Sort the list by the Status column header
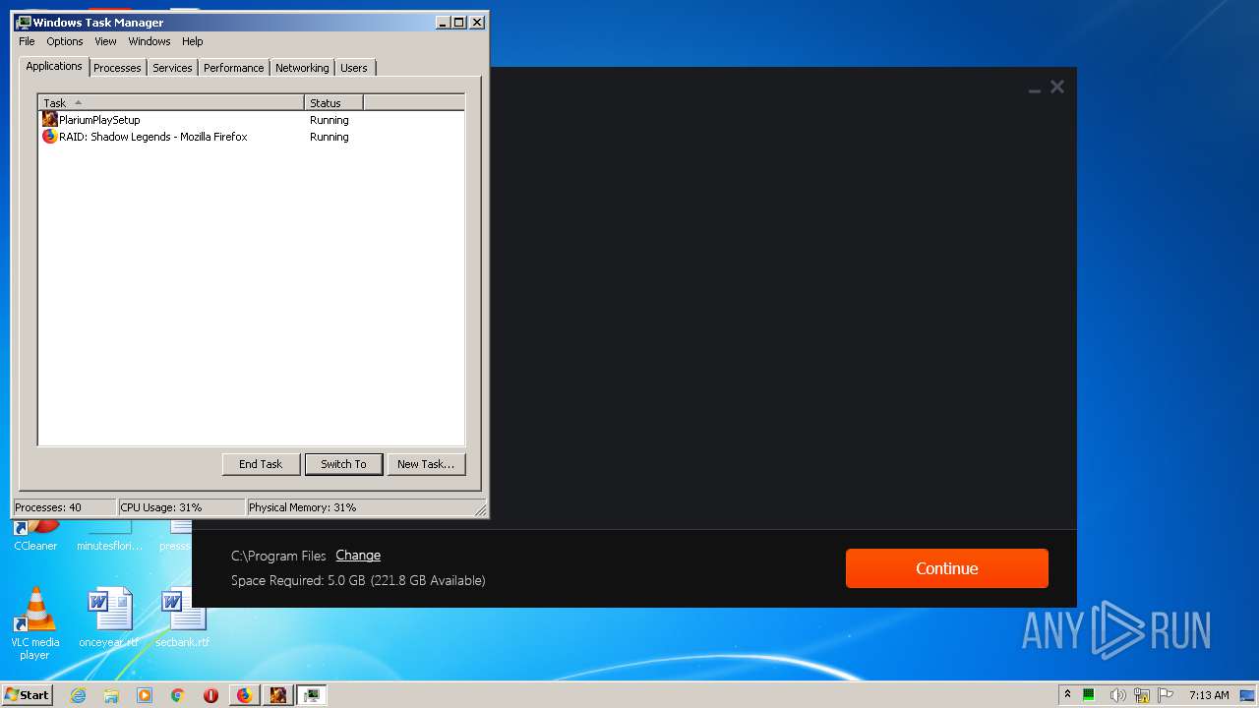Screen dimensions: 1259x708 [x=333, y=102]
